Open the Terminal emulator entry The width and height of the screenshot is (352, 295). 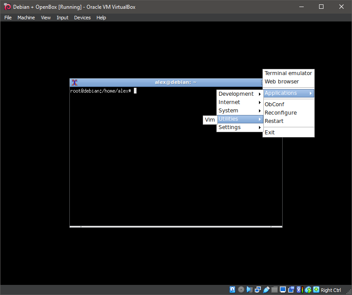[x=288, y=73]
